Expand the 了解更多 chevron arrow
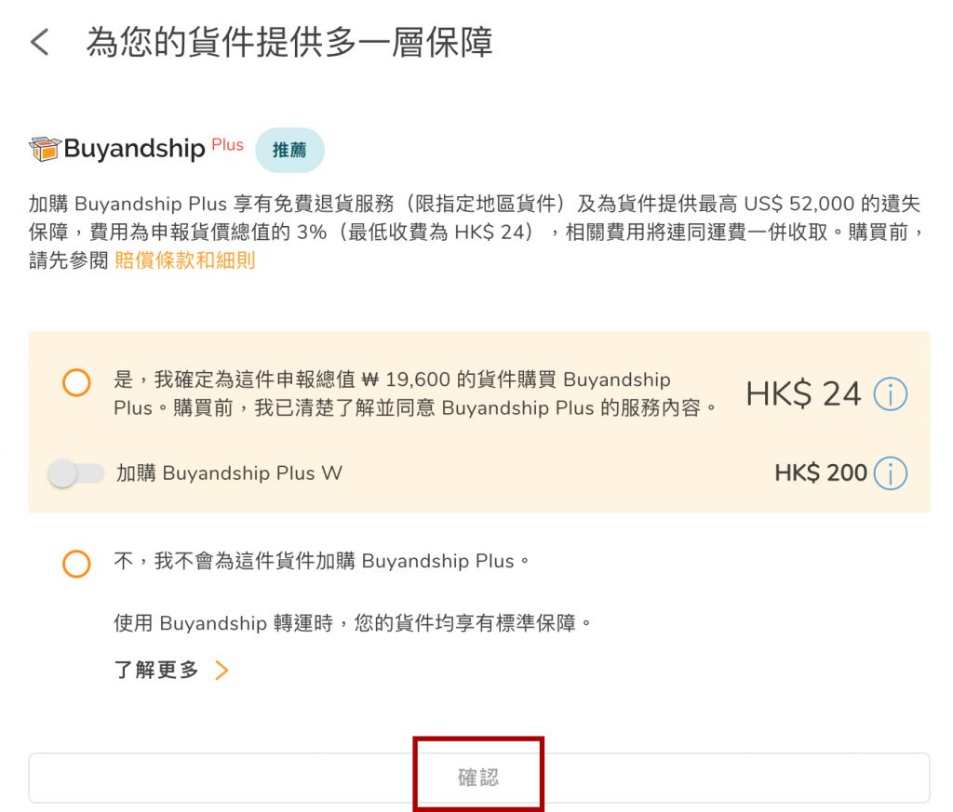953x812 pixels. [221, 671]
